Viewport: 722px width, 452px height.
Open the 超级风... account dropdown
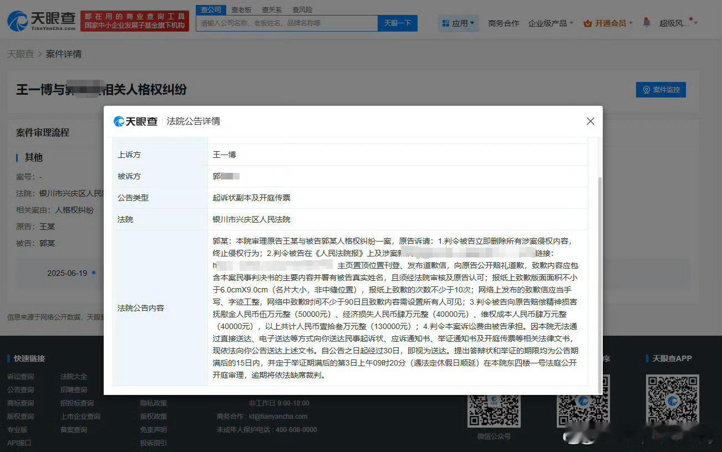pyautogui.click(x=678, y=23)
